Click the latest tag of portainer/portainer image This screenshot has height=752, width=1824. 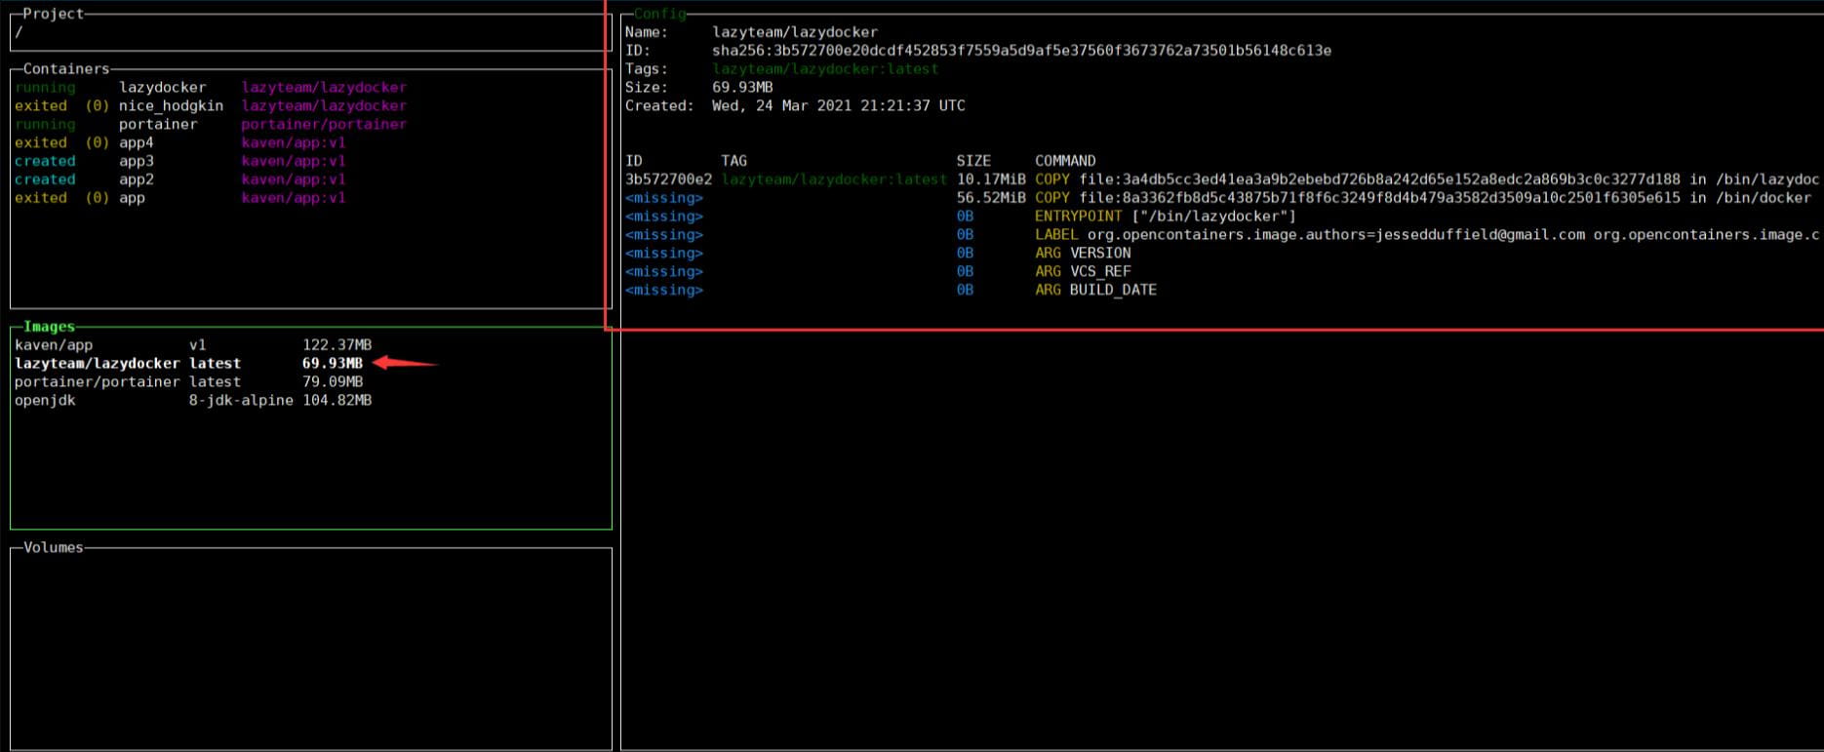pyautogui.click(x=215, y=382)
